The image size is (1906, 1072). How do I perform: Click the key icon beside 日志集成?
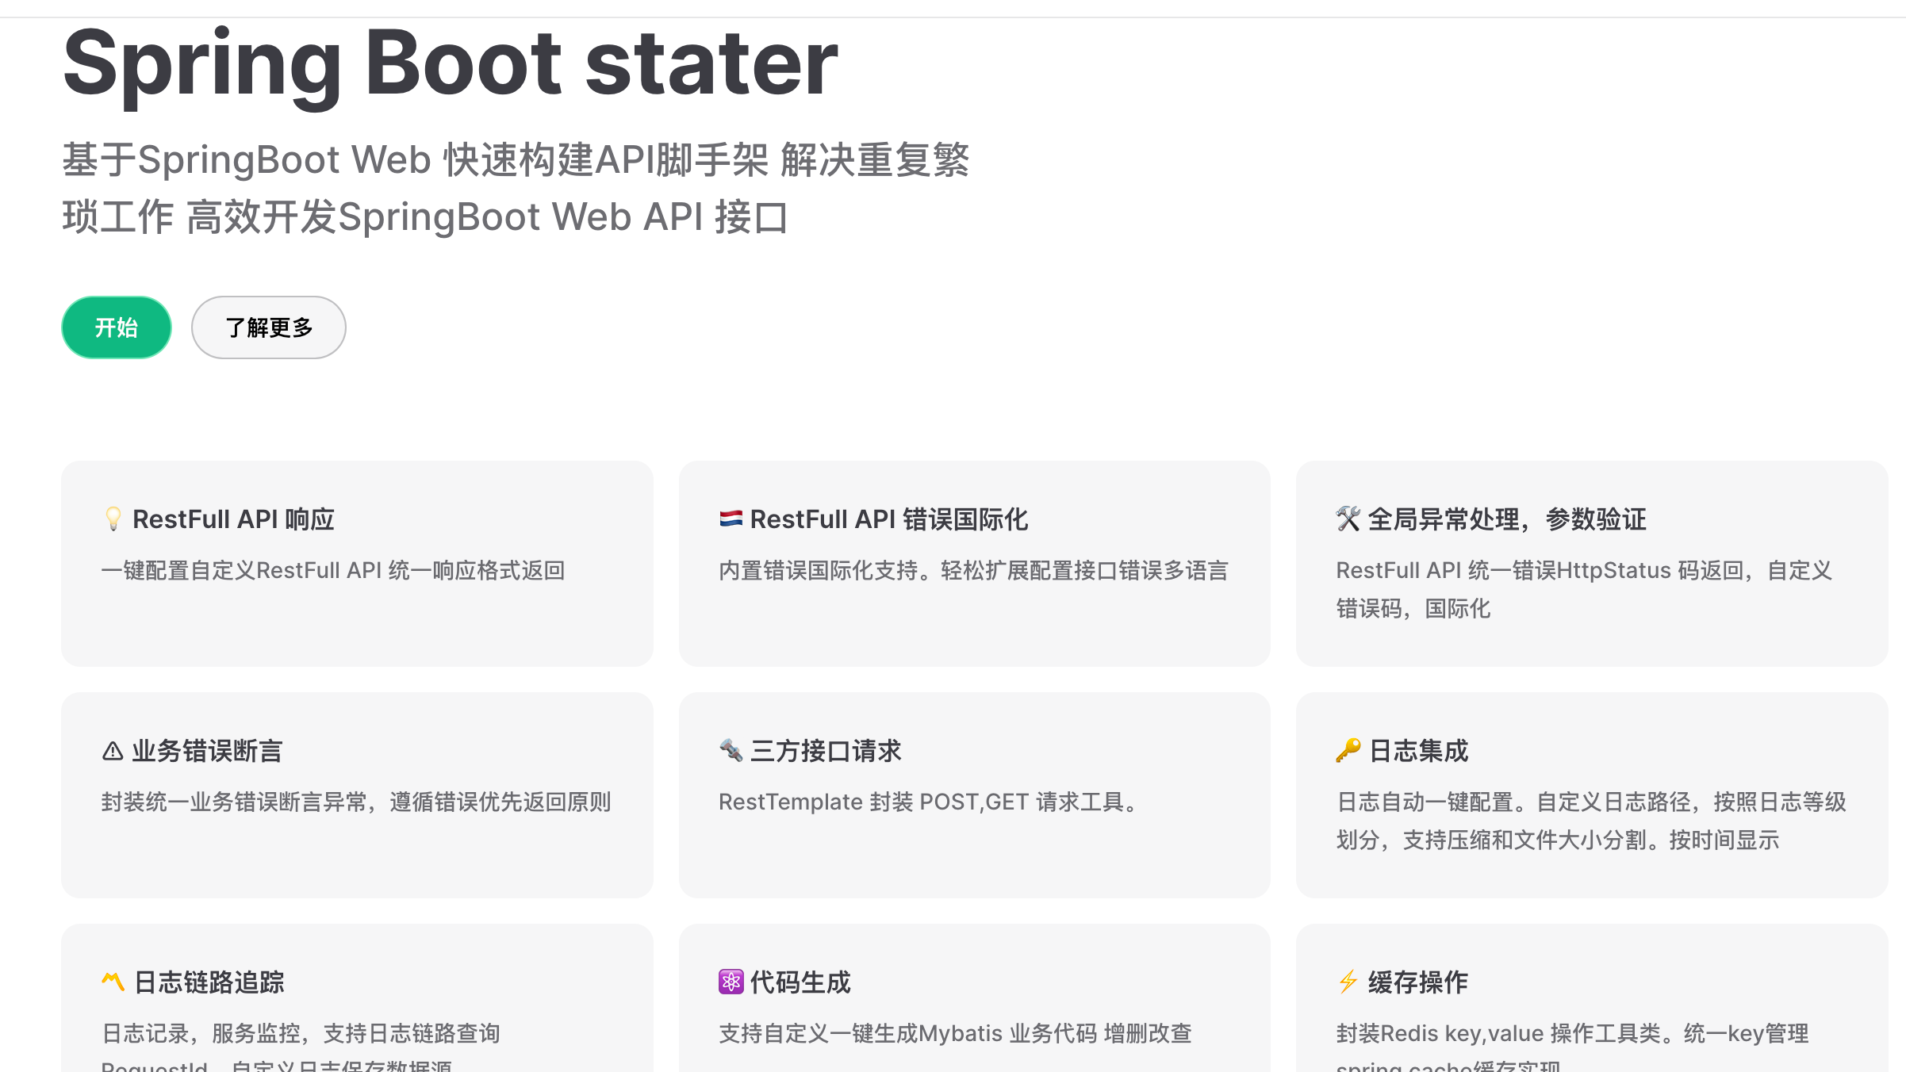1348,750
